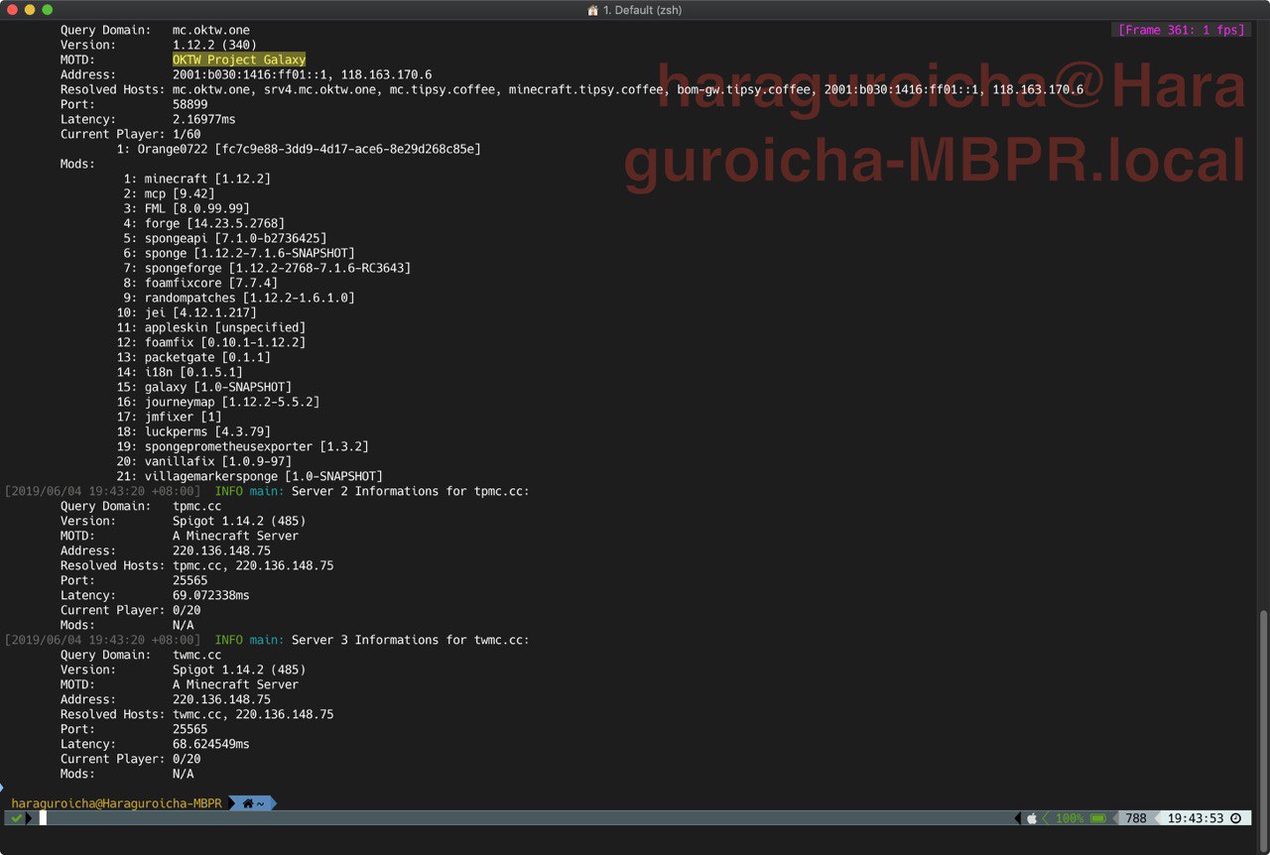Click the mod line "spongeforge [1.12.2-2768-7.1.6-RC3643]"
The image size is (1270, 855).
click(x=277, y=268)
